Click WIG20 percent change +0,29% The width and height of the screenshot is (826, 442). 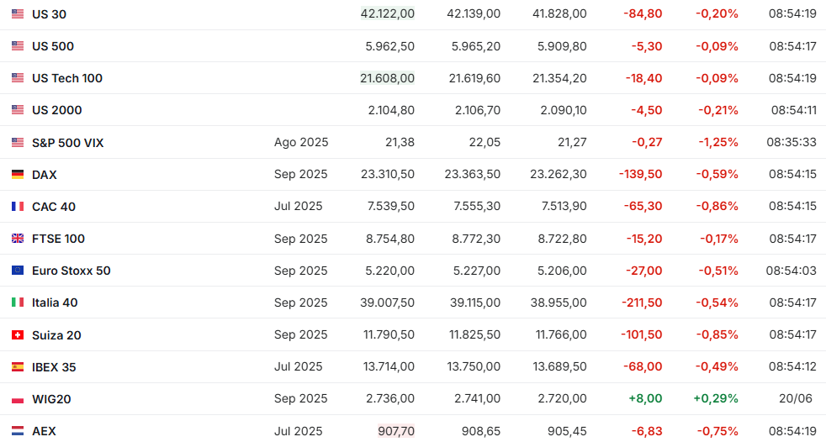[x=716, y=398]
